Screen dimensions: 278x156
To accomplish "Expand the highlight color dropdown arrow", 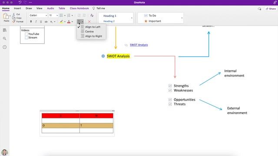I will click(x=65, y=22).
